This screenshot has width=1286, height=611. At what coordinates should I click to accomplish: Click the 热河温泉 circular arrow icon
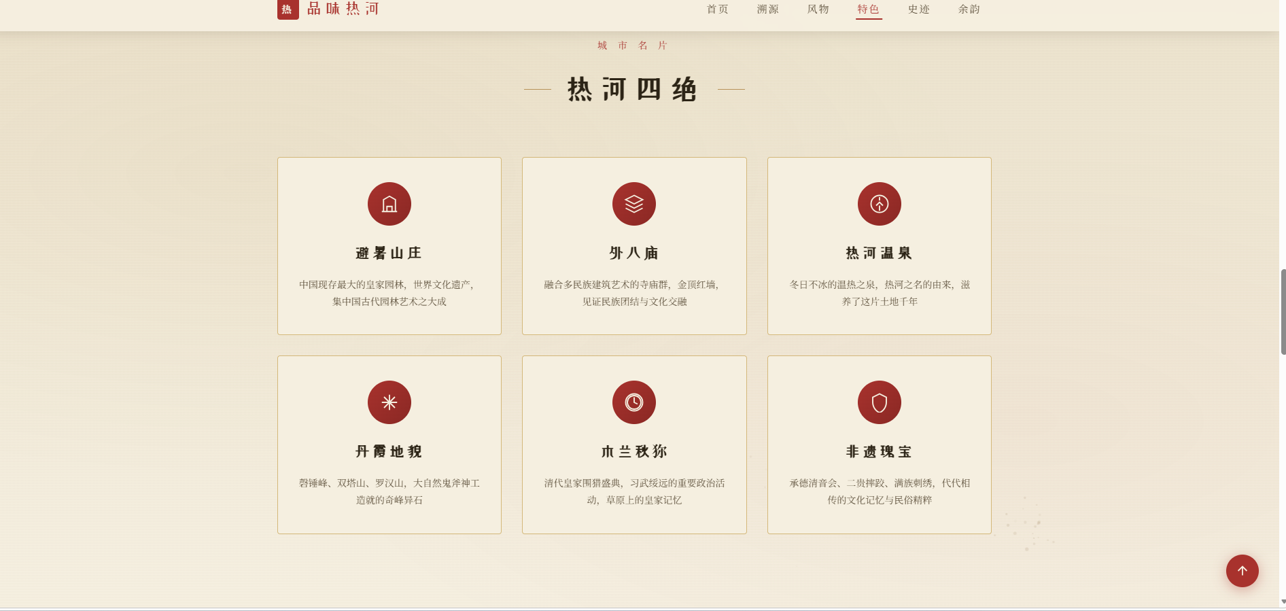(x=880, y=204)
